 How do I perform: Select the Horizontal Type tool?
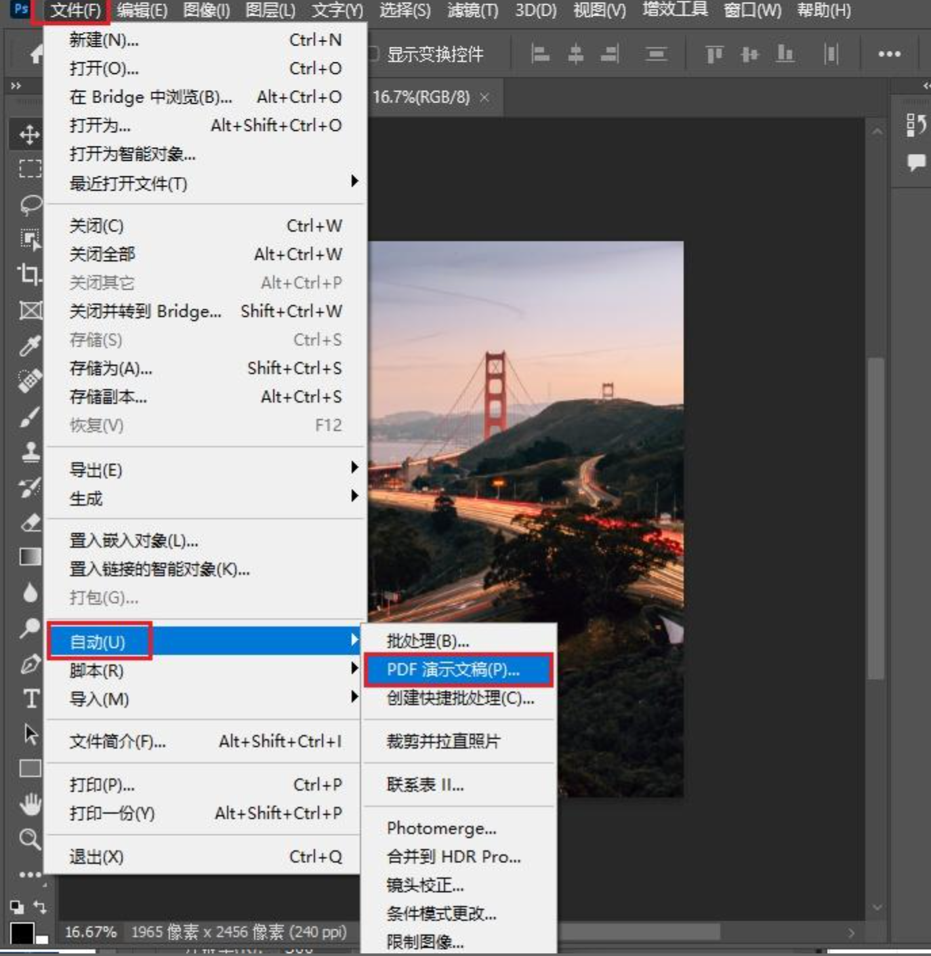pos(30,698)
